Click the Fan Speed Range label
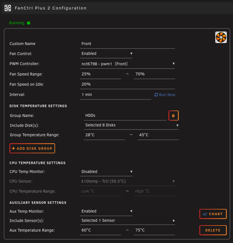 (26, 74)
